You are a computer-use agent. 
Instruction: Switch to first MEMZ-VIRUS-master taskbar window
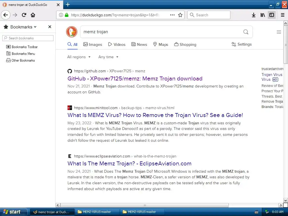click(x=97, y=212)
